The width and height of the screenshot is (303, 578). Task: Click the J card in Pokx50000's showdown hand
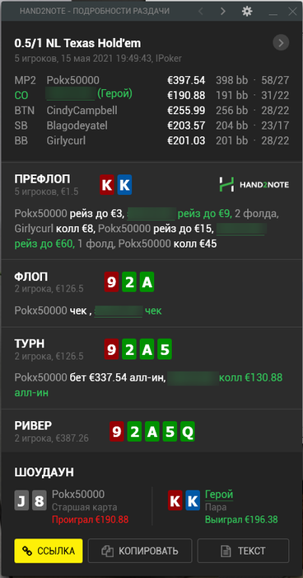tap(21, 500)
